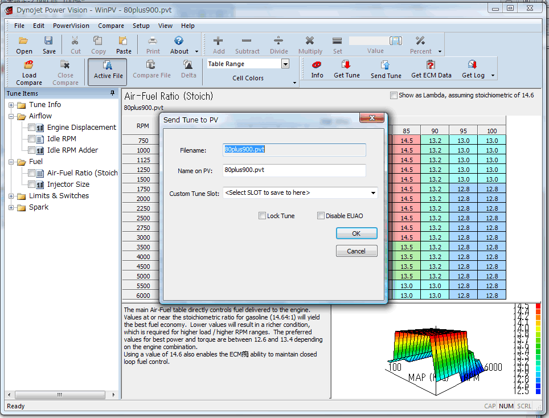Image resolution: width=549 pixels, height=418 pixels.
Task: Click the 3D air-fuel surface graph
Action: click(x=435, y=356)
